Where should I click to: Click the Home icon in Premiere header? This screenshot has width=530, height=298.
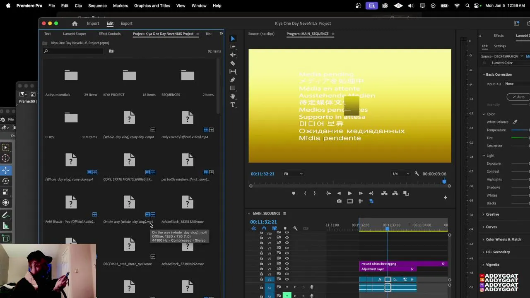click(75, 24)
